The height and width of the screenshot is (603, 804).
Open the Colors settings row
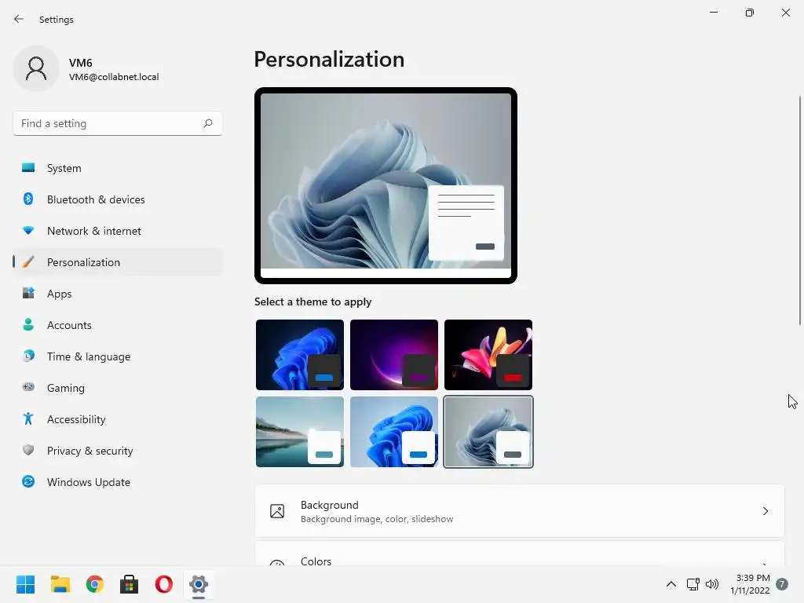pyautogui.click(x=520, y=554)
